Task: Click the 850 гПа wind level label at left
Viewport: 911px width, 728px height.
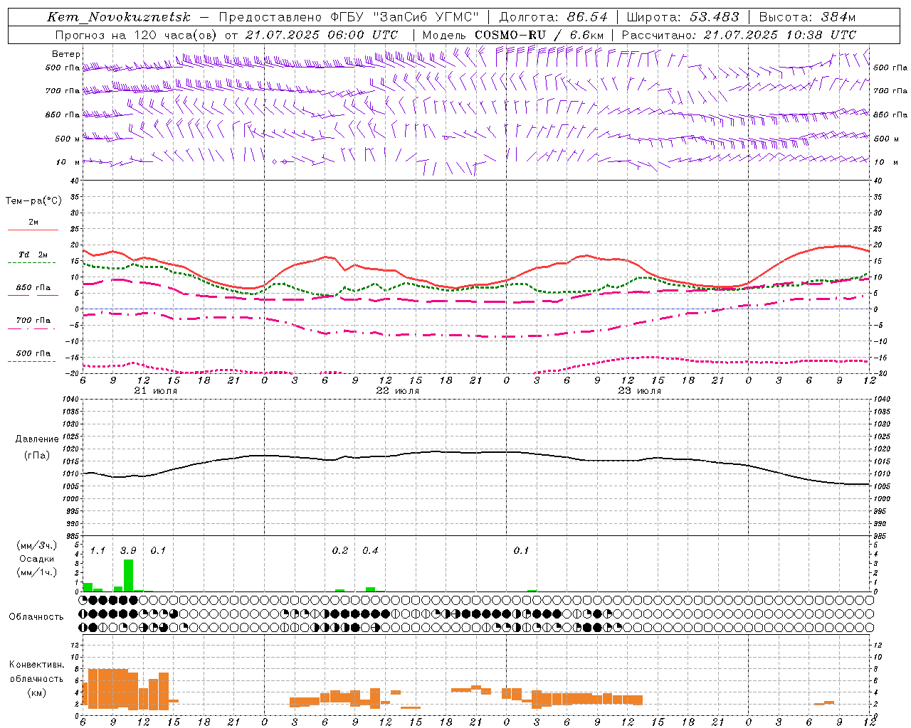Action: point(63,114)
